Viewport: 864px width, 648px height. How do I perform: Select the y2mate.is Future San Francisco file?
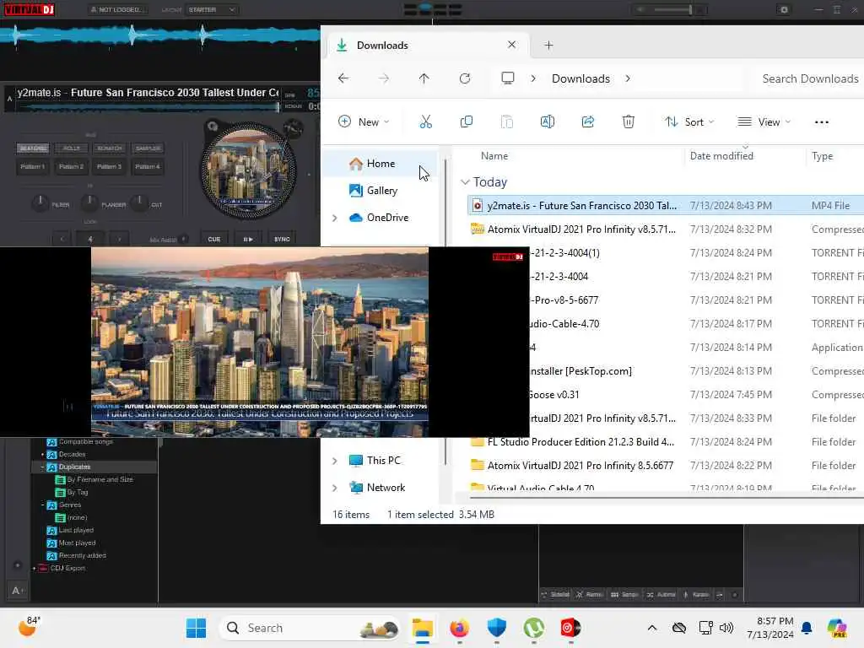pyautogui.click(x=666, y=206)
